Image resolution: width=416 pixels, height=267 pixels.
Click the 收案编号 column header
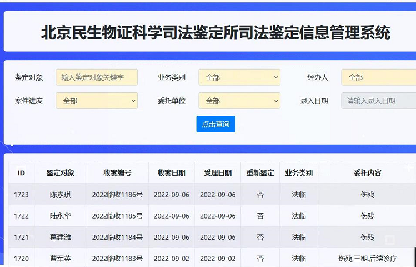[117, 173]
